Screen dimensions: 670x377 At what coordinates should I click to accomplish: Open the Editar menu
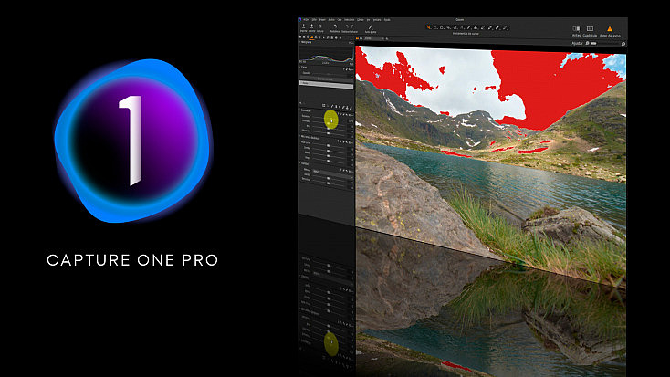click(x=314, y=20)
